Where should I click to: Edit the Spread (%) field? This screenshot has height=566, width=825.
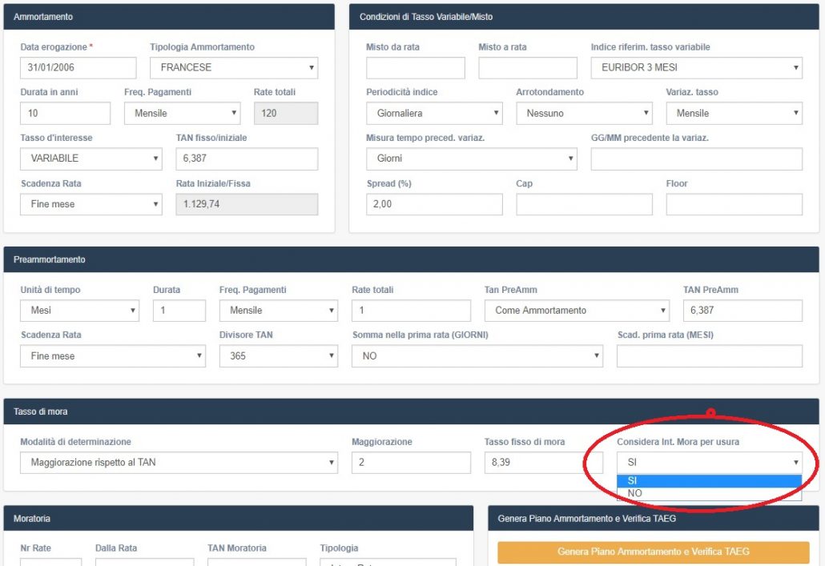tap(435, 204)
